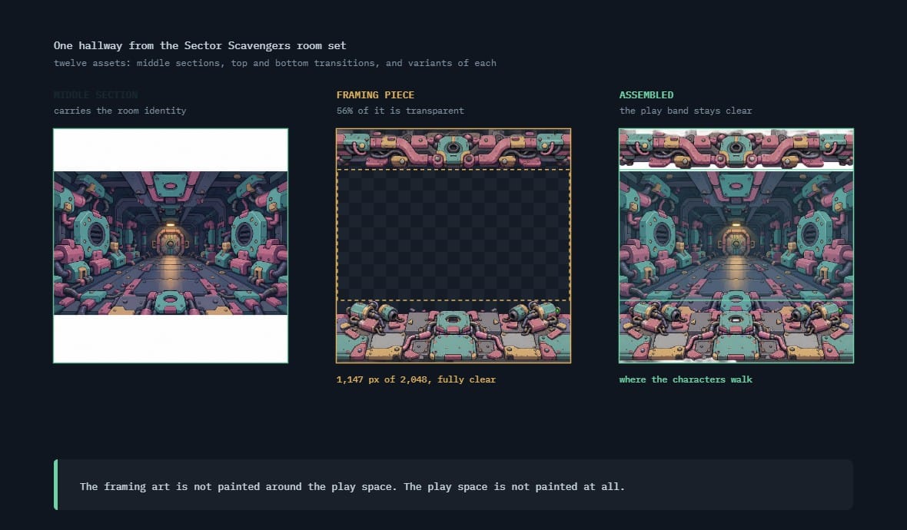
Task: Click the title "One hallway from the Sector Scavengers room set"
Action: tap(200, 45)
